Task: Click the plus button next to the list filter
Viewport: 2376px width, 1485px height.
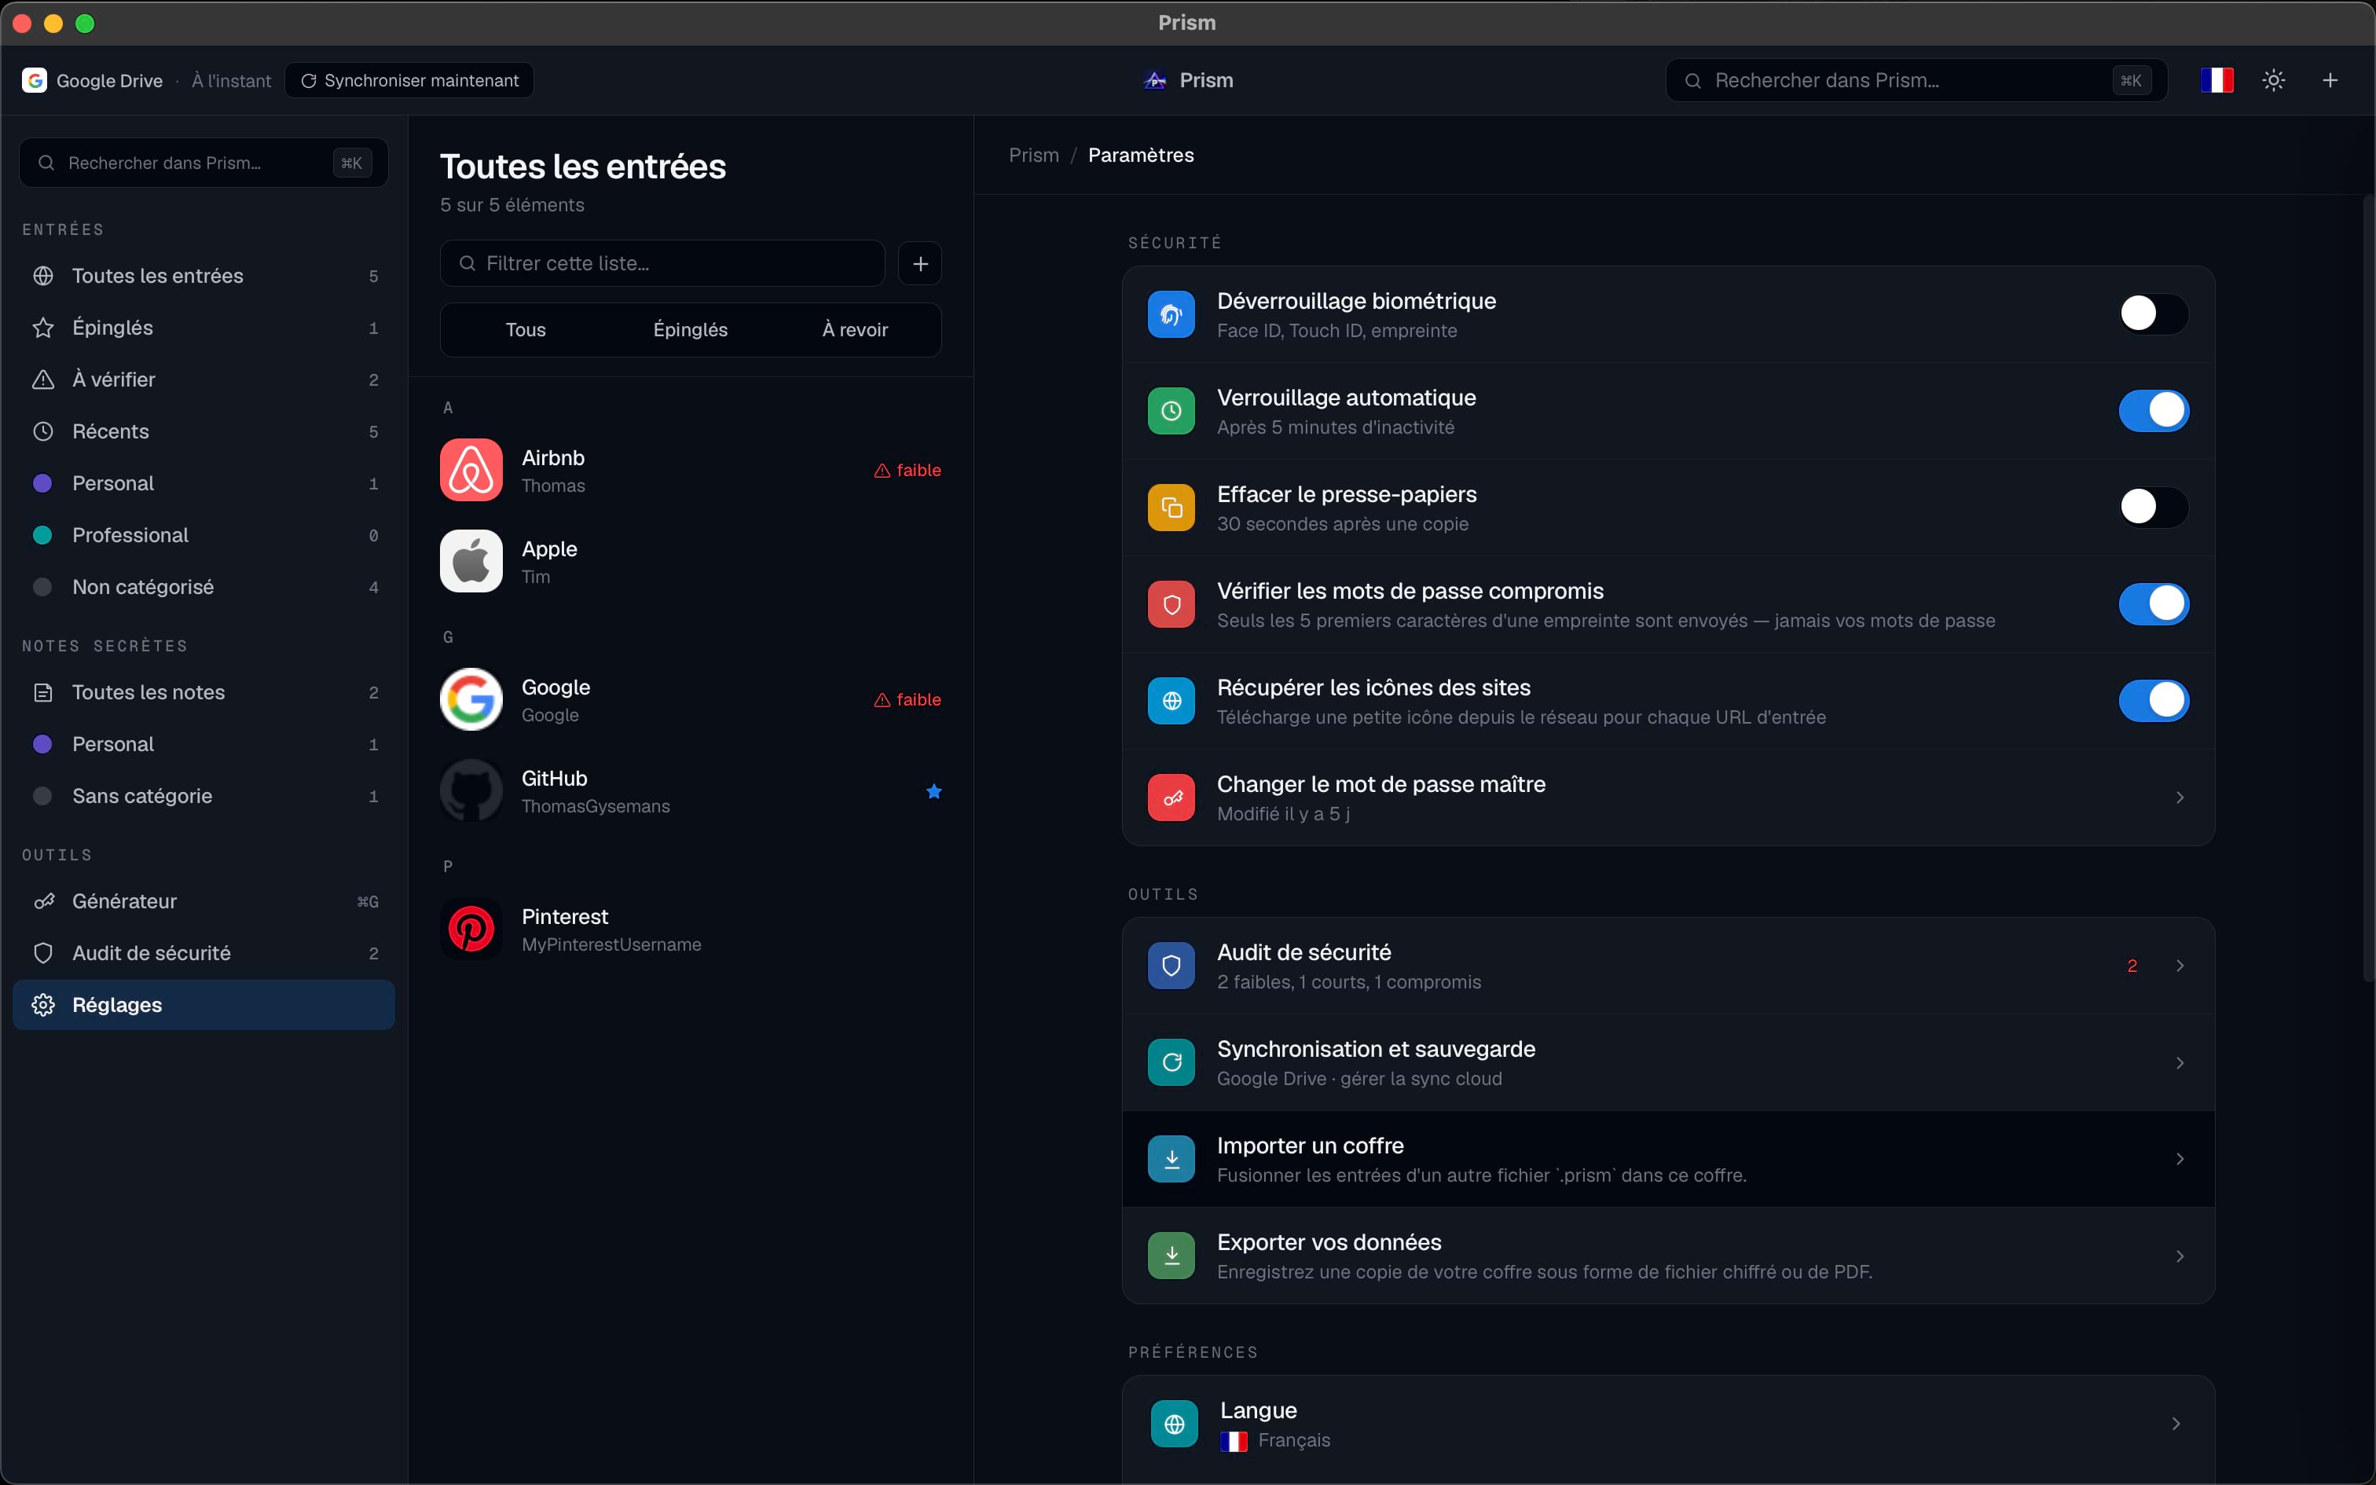Action: [x=920, y=263]
